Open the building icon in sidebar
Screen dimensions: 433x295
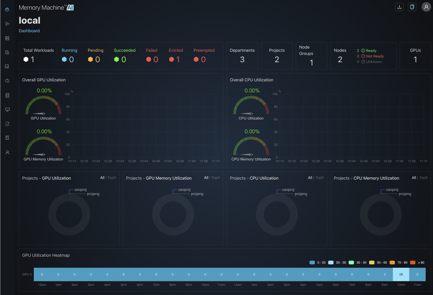pos(7,52)
